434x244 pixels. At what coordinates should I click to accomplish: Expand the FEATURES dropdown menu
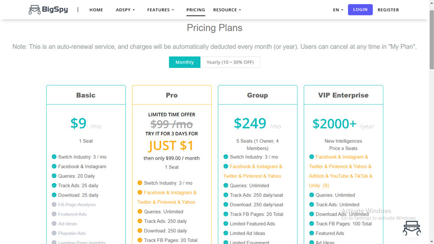(x=161, y=10)
